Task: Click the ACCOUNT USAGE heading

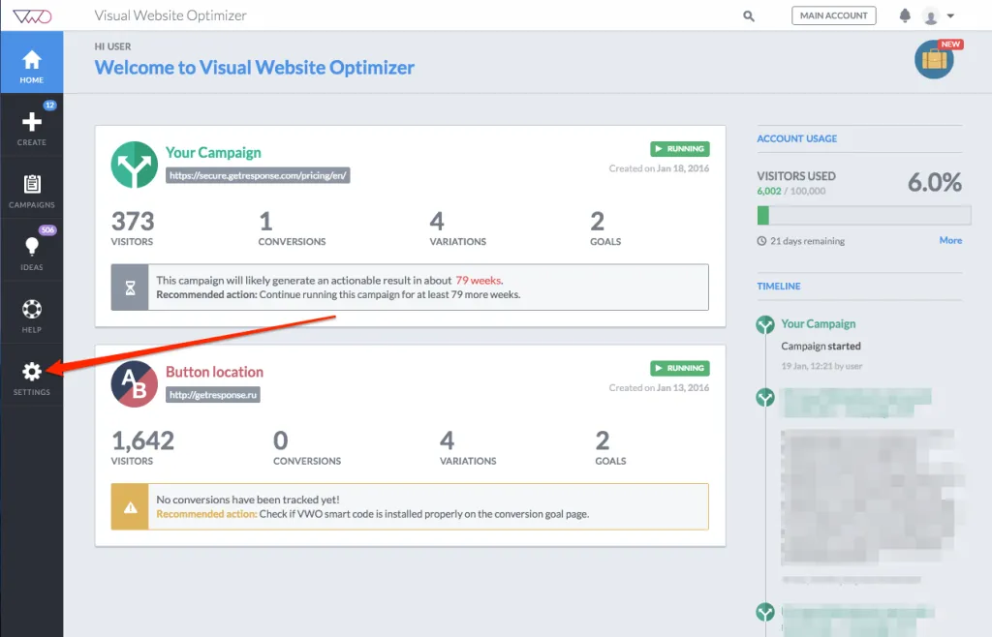Action: [x=796, y=138]
